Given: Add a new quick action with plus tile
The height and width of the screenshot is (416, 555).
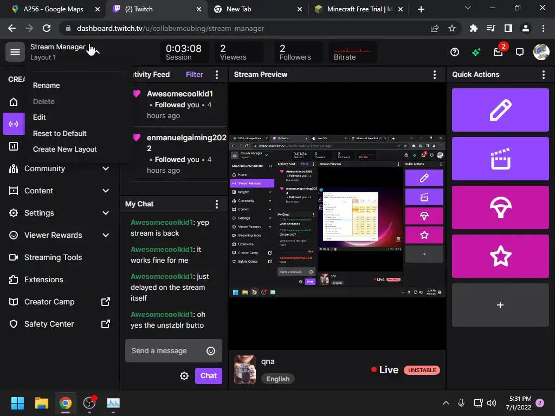Looking at the screenshot, I should pos(500,305).
